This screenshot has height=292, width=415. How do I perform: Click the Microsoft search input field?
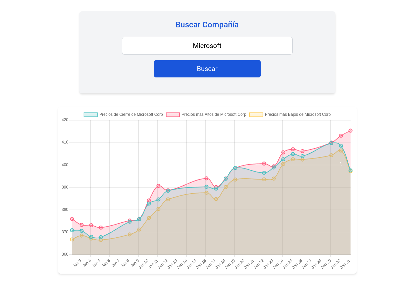(207, 46)
